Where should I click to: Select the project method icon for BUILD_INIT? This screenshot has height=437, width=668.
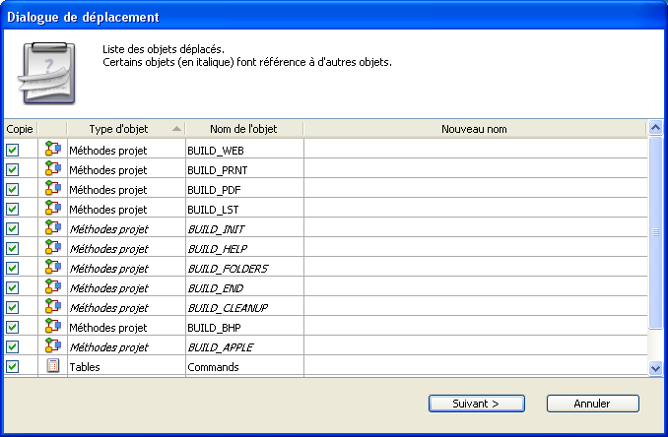[x=53, y=228]
